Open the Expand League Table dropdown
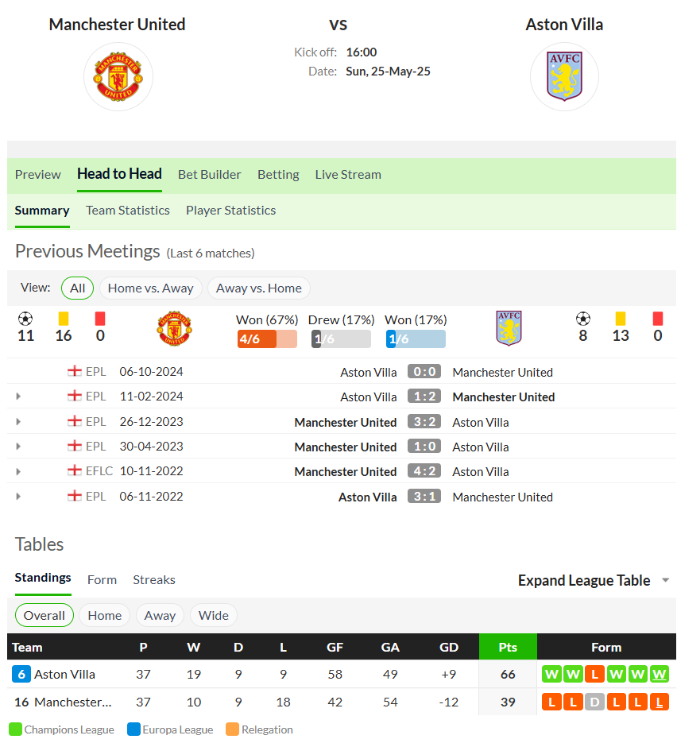 click(593, 580)
